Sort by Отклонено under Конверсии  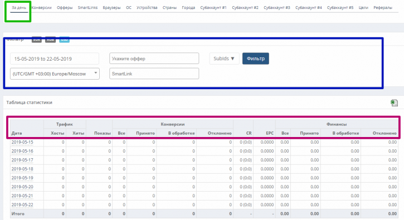(x=220, y=133)
